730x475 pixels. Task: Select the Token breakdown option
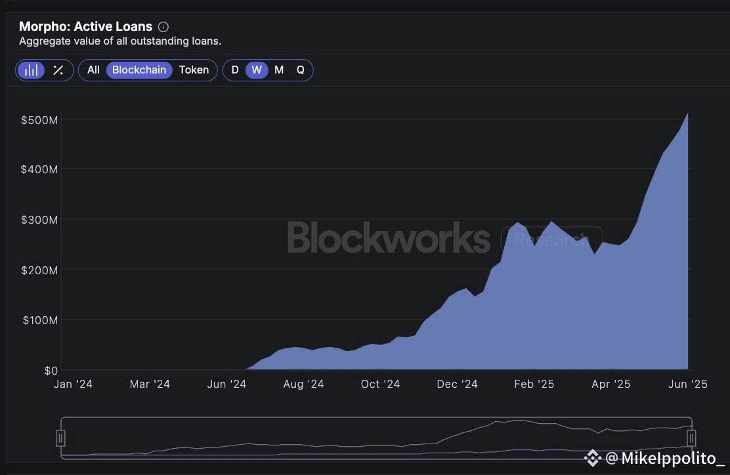tap(194, 70)
